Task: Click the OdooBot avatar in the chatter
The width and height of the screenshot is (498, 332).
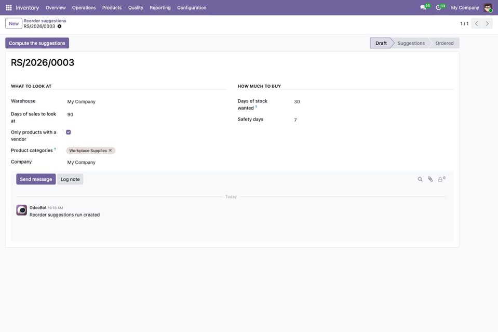Action: (x=22, y=210)
